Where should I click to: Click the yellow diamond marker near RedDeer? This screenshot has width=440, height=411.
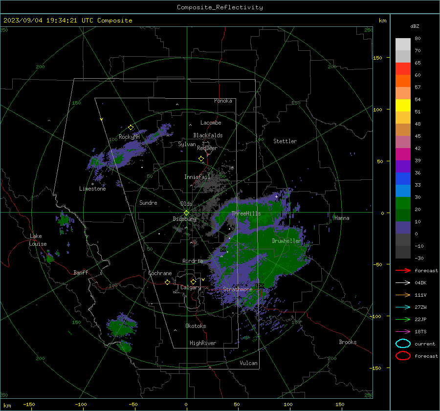tap(201, 158)
